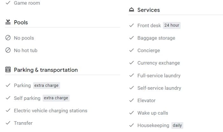Image resolution: width=223 pixels, height=132 pixels.
Task: Click the Self parking extra charge tag
Action: coord(56,98)
